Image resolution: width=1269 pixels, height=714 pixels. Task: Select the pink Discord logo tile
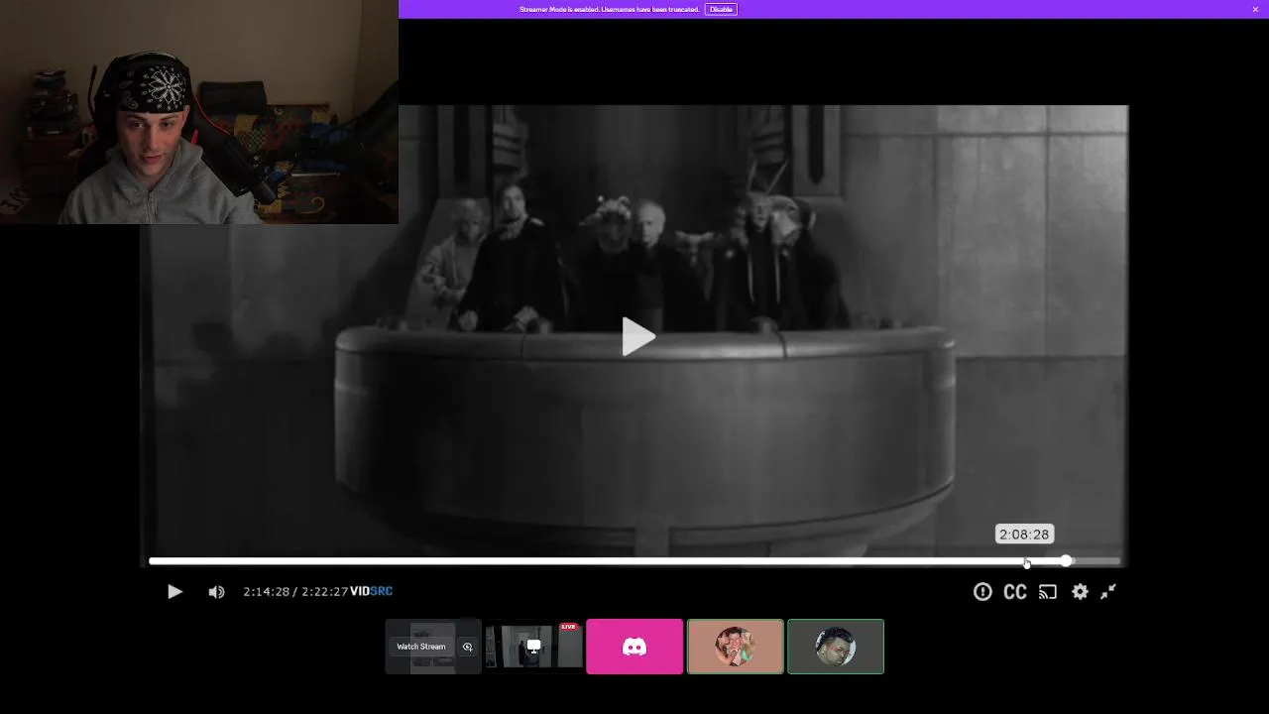coord(634,647)
